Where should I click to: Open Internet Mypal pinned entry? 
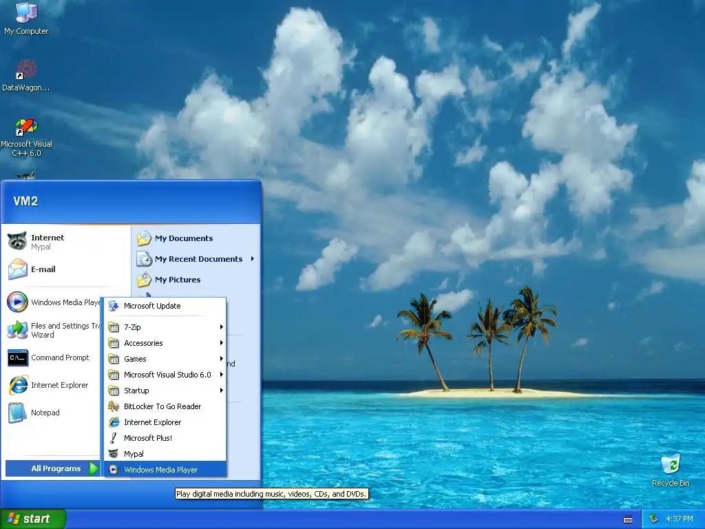67,242
